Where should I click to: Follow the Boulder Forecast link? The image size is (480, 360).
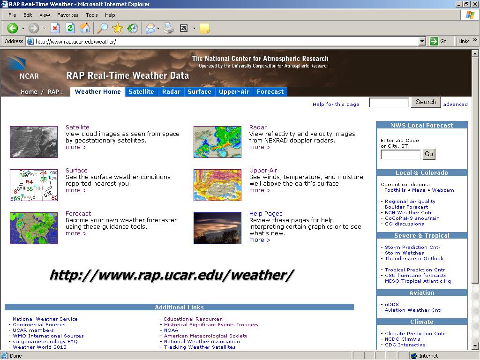click(406, 207)
